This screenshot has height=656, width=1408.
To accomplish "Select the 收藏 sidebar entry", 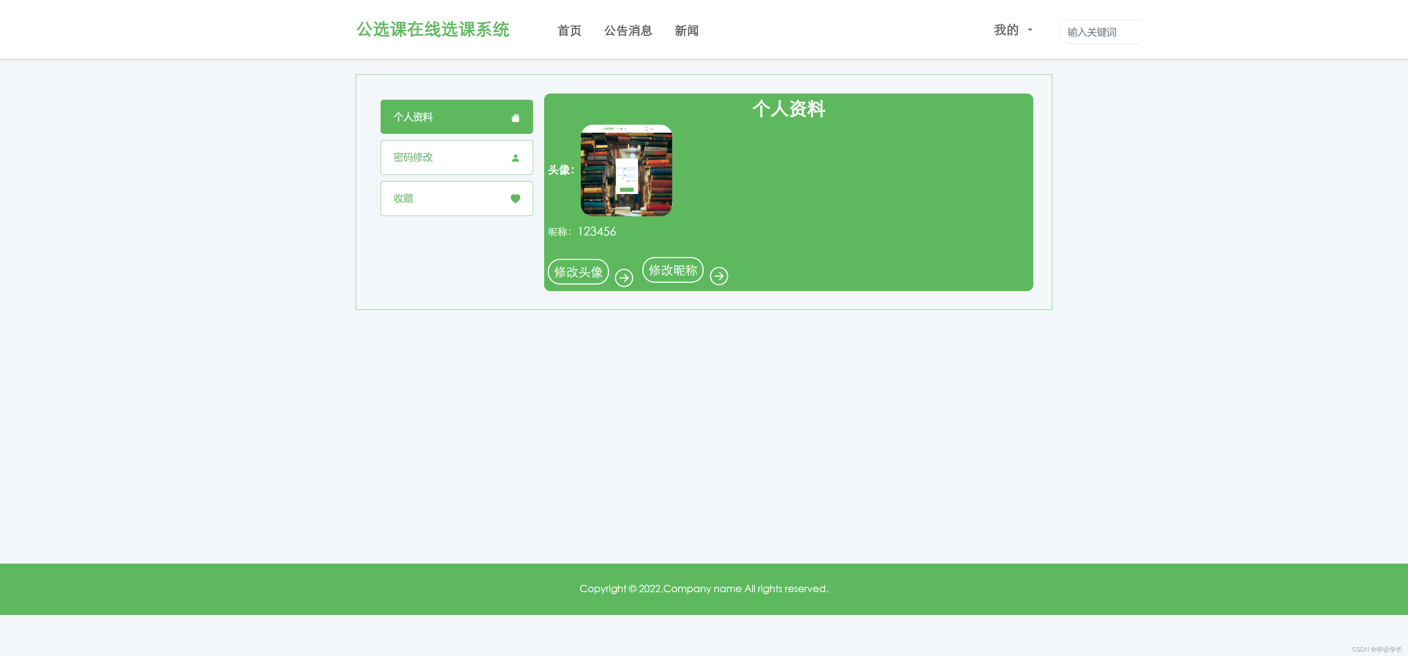I will point(456,198).
